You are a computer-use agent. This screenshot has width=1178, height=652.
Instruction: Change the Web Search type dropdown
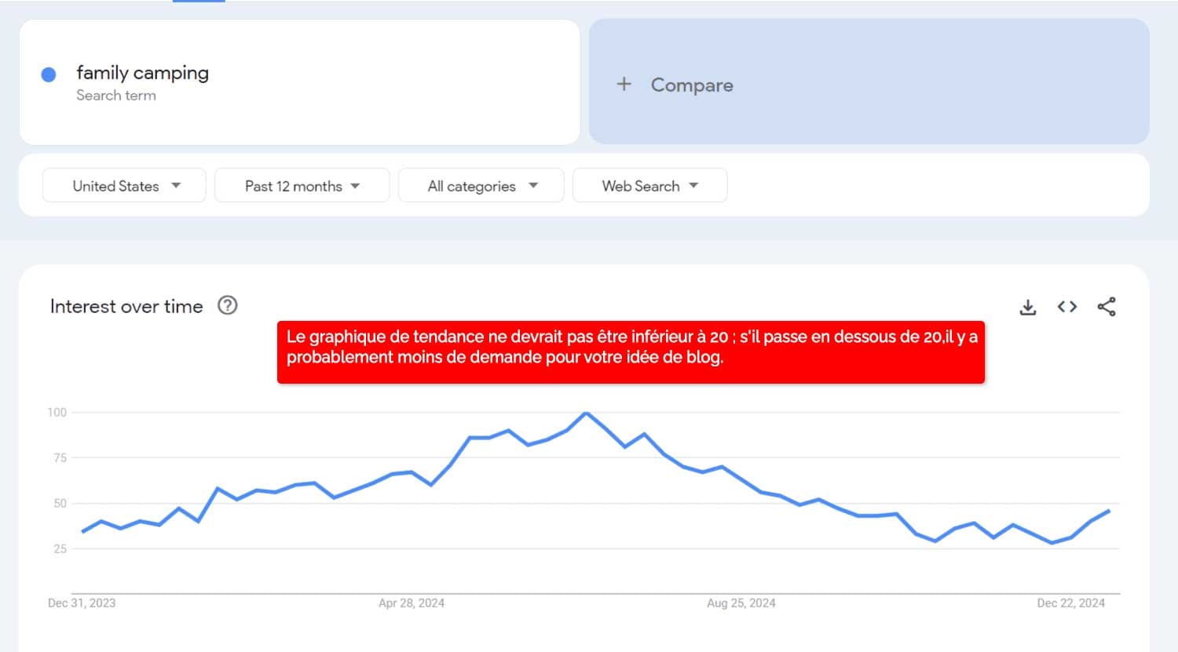coord(649,186)
